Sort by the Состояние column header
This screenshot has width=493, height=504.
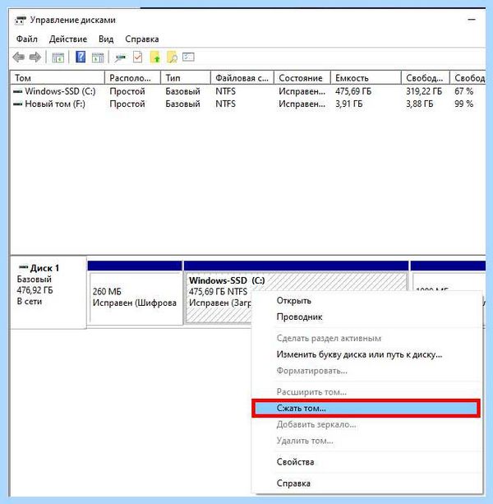point(302,78)
